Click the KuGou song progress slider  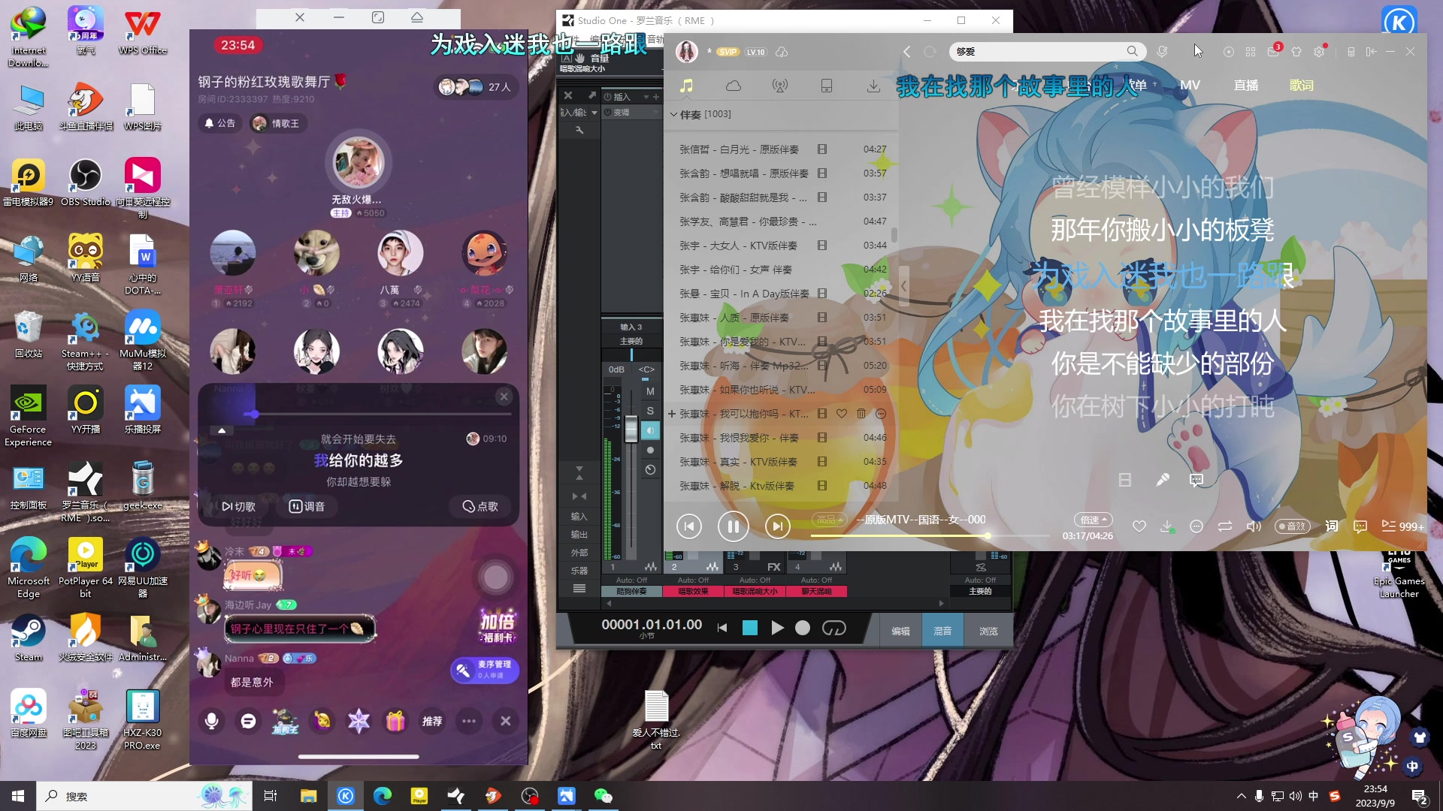click(x=930, y=536)
